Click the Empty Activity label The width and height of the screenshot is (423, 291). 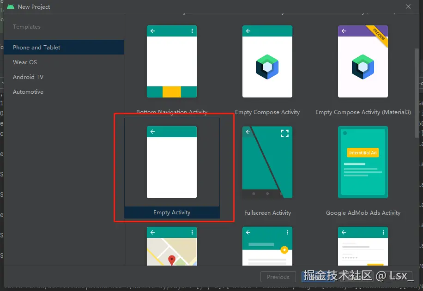click(172, 212)
